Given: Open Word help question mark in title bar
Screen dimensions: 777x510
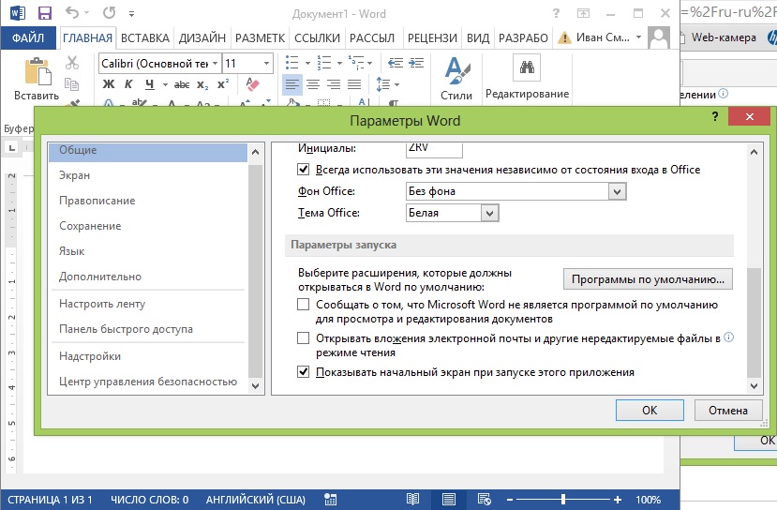Looking at the screenshot, I should (556, 13).
